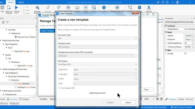This screenshot has height=109, width=195.
Task: Click the ApiKey ellipsis button
Action: pyautogui.click(x=193, y=36)
